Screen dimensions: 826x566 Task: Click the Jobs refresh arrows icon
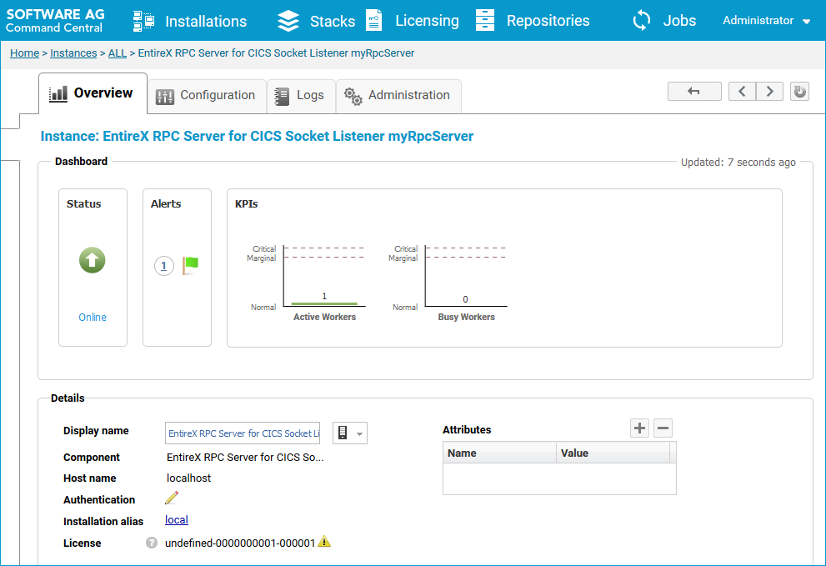pos(642,21)
